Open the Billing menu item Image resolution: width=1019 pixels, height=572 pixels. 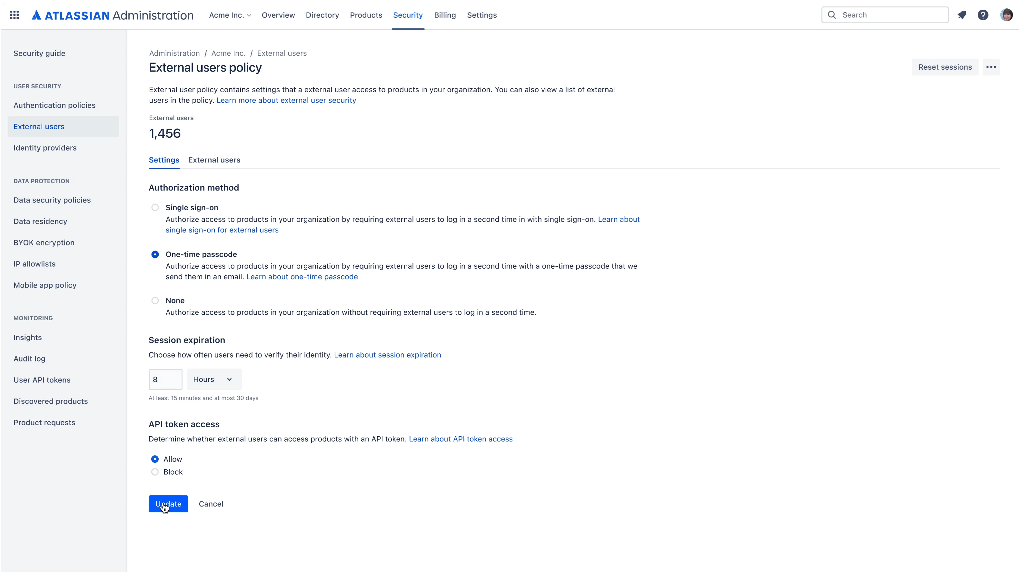[445, 15]
